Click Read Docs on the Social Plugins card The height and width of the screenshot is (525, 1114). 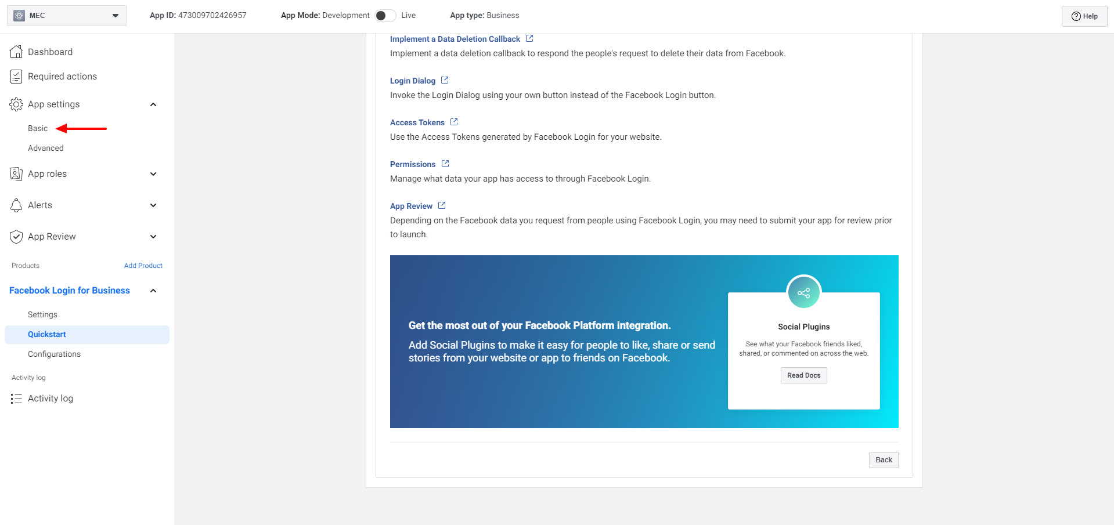[803, 375]
